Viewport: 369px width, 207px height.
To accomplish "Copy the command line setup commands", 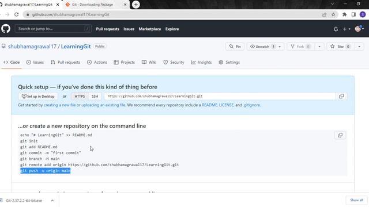I will 340,135.
